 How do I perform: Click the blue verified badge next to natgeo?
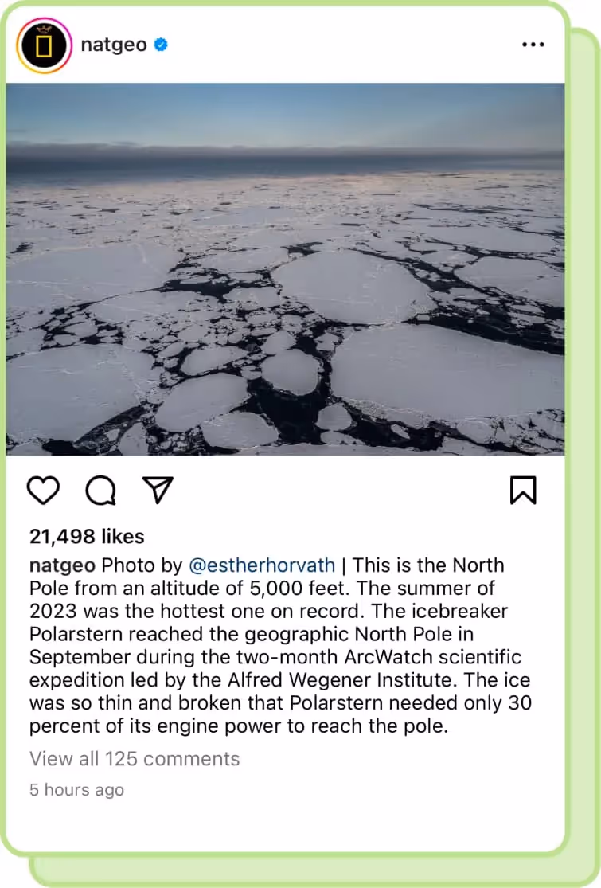[x=159, y=45]
